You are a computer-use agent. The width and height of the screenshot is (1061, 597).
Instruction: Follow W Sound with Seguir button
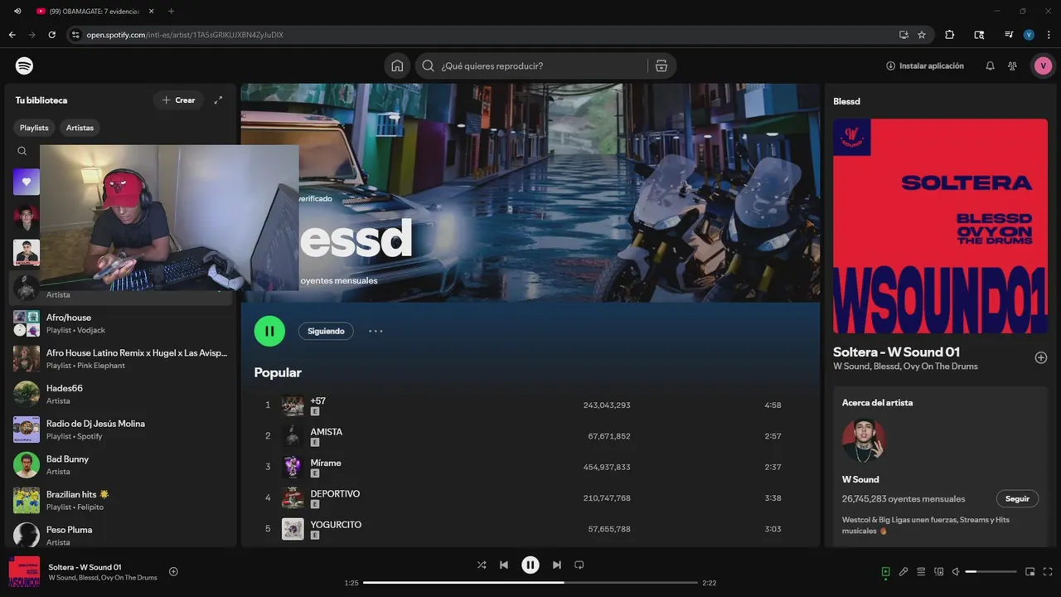[1017, 499]
